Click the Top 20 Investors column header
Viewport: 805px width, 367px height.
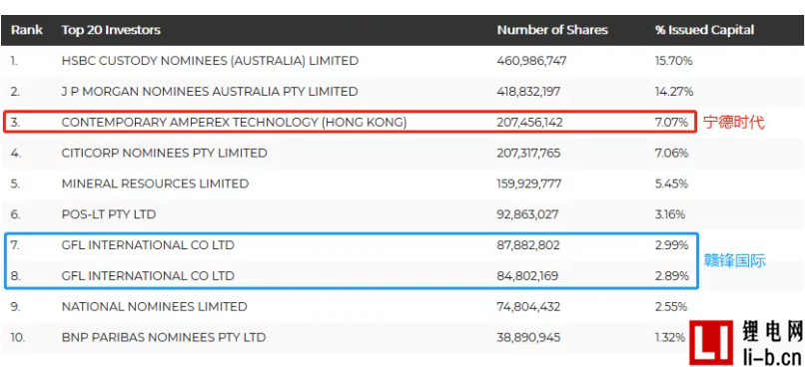click(x=111, y=30)
